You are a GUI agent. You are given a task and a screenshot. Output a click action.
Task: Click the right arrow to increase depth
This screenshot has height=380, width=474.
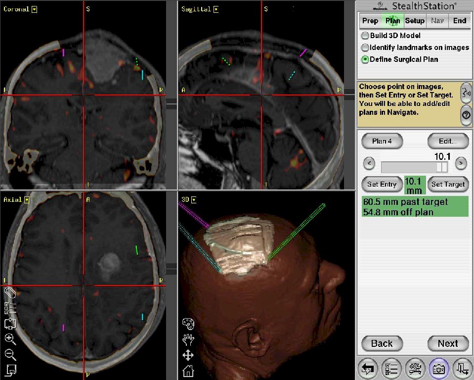point(460,163)
